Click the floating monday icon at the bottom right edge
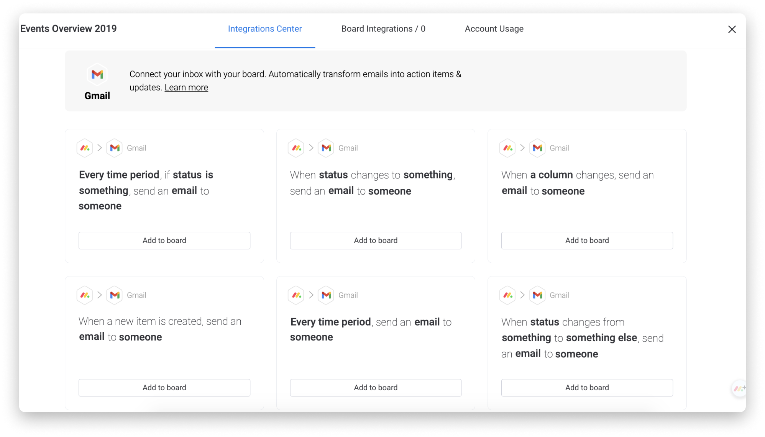 pos(739,389)
